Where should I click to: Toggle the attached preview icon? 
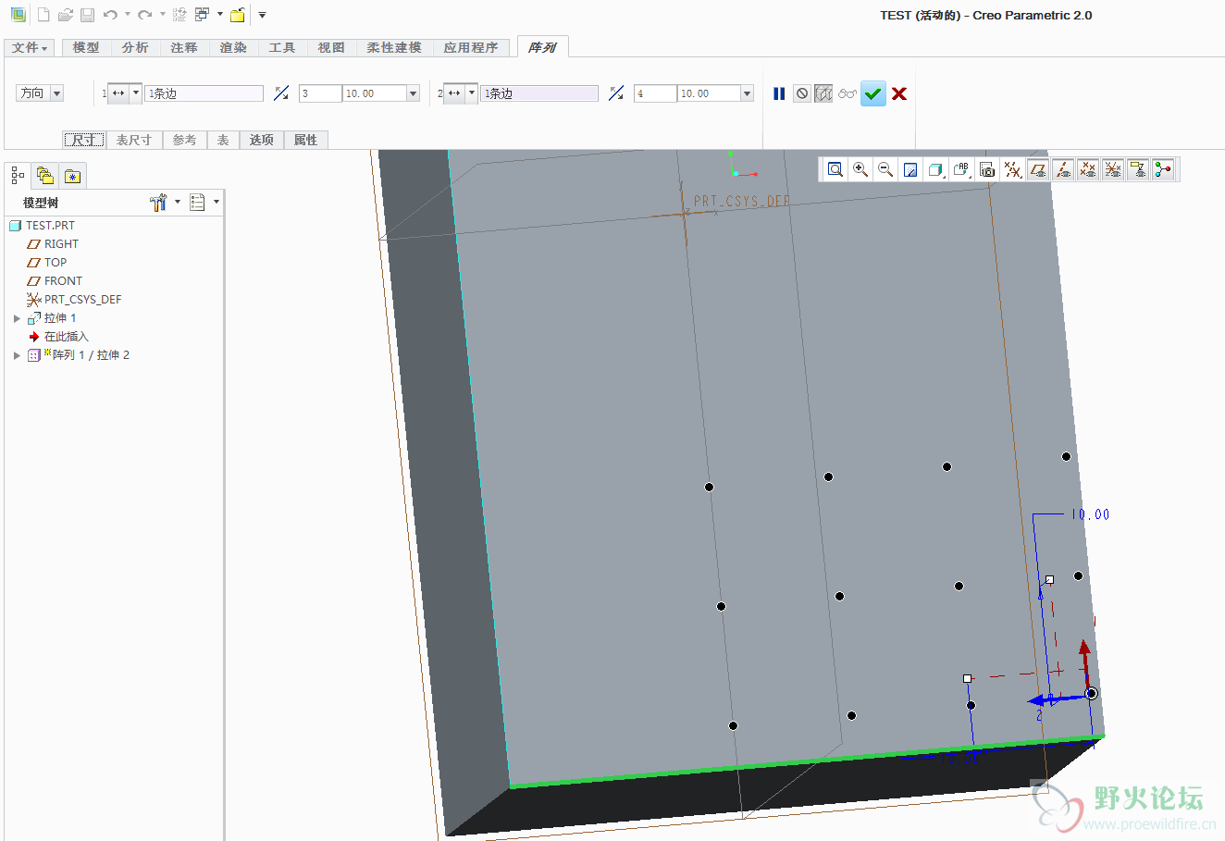click(x=823, y=93)
